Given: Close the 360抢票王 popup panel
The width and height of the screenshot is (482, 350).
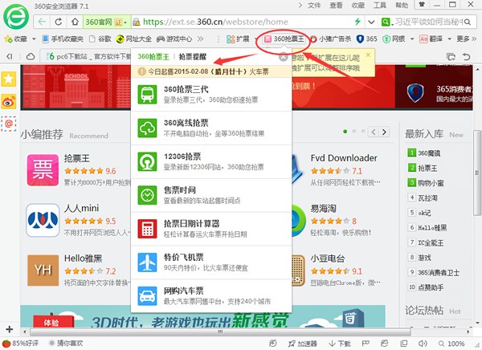Looking at the screenshot, I should click(x=283, y=57).
